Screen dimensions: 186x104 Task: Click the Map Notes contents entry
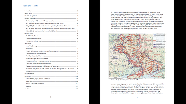28,43
